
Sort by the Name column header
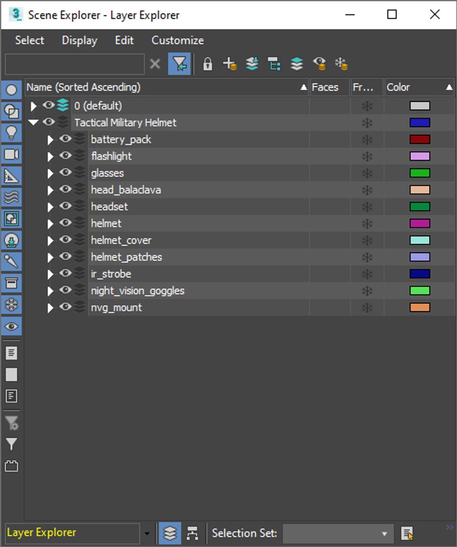pyautogui.click(x=167, y=87)
